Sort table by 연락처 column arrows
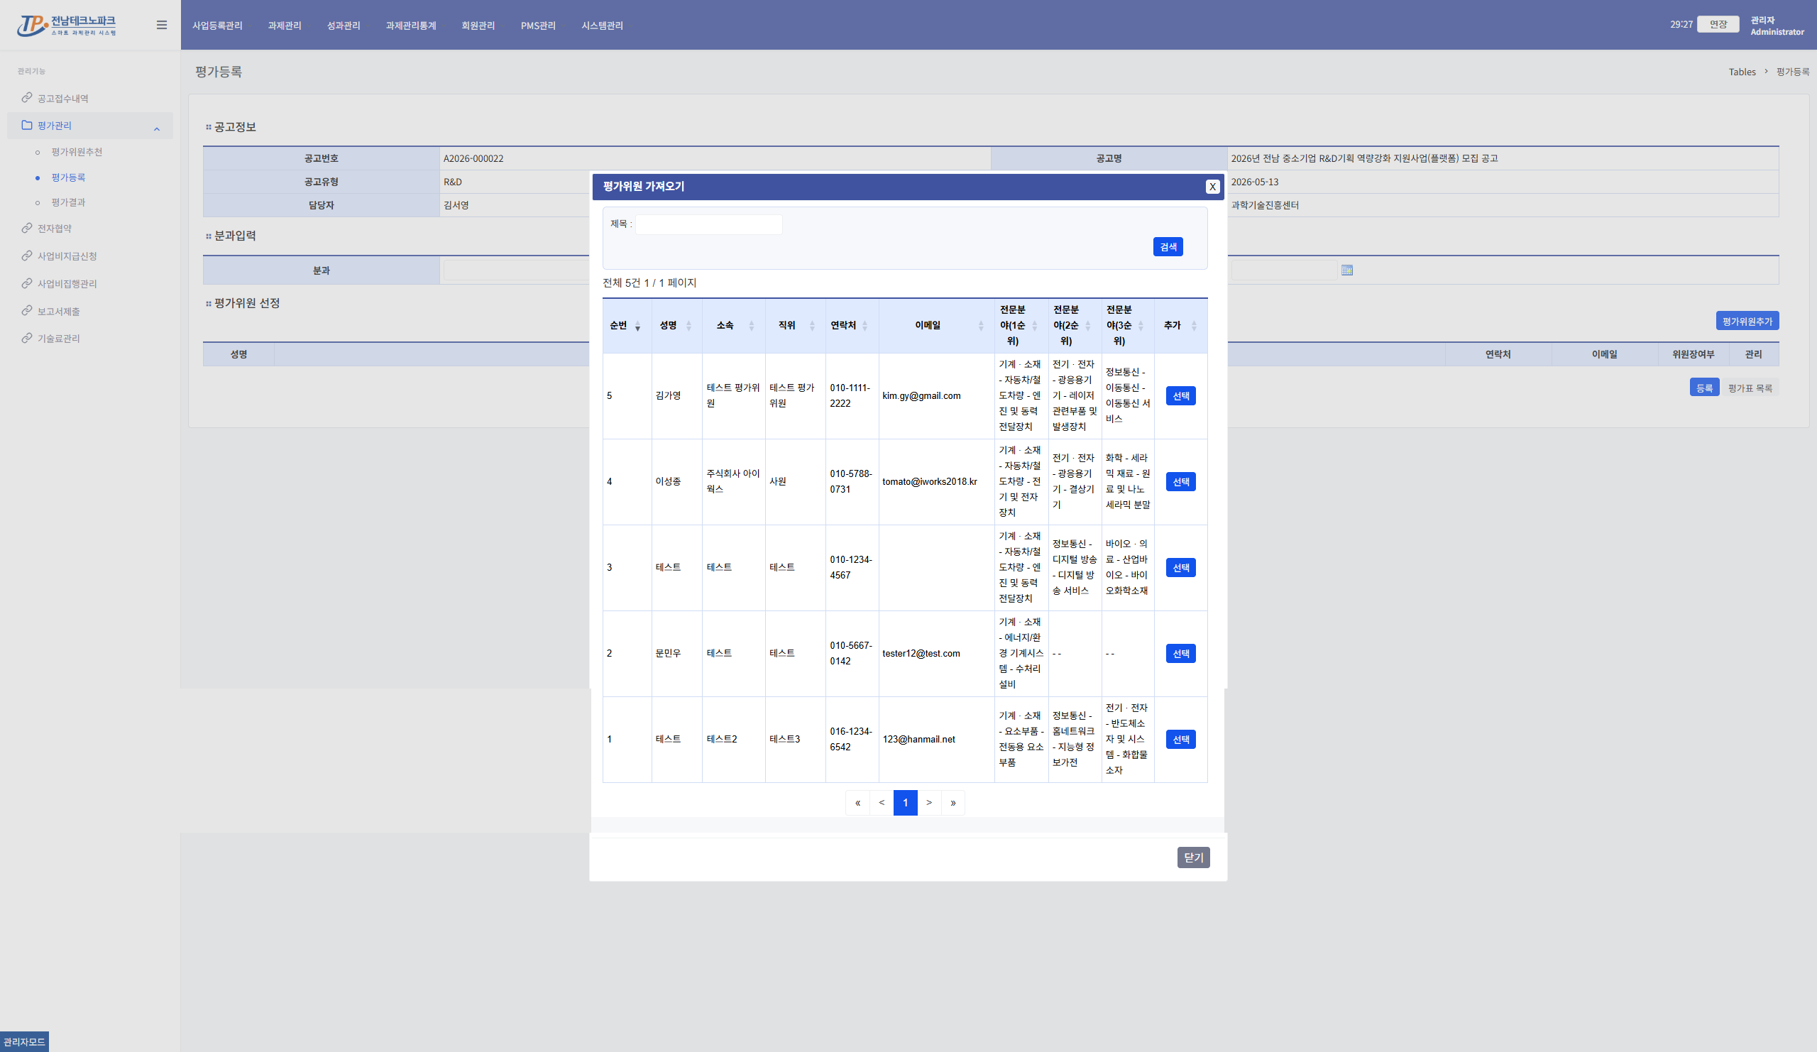Viewport: 1817px width, 1052px height. 864,326
